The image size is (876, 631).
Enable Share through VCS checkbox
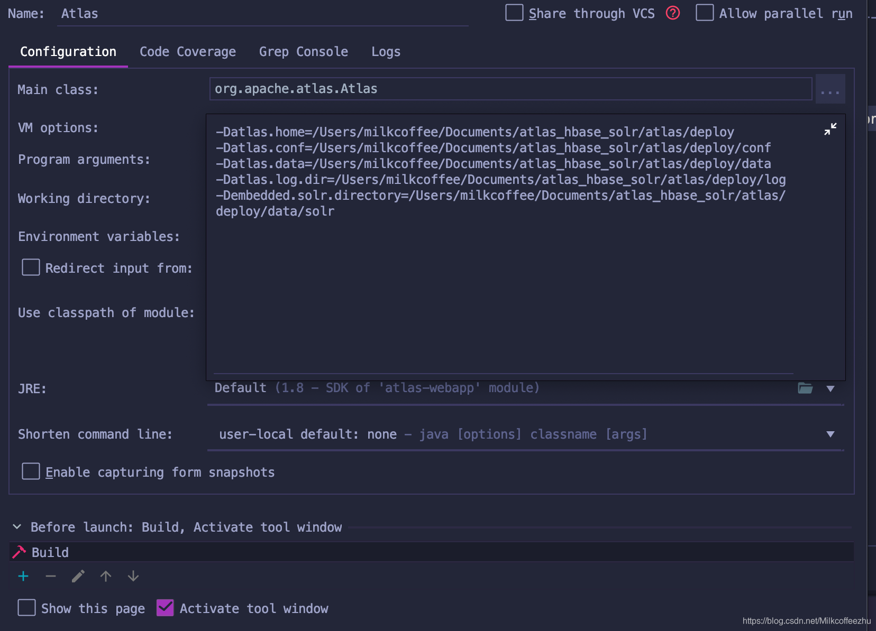[514, 13]
